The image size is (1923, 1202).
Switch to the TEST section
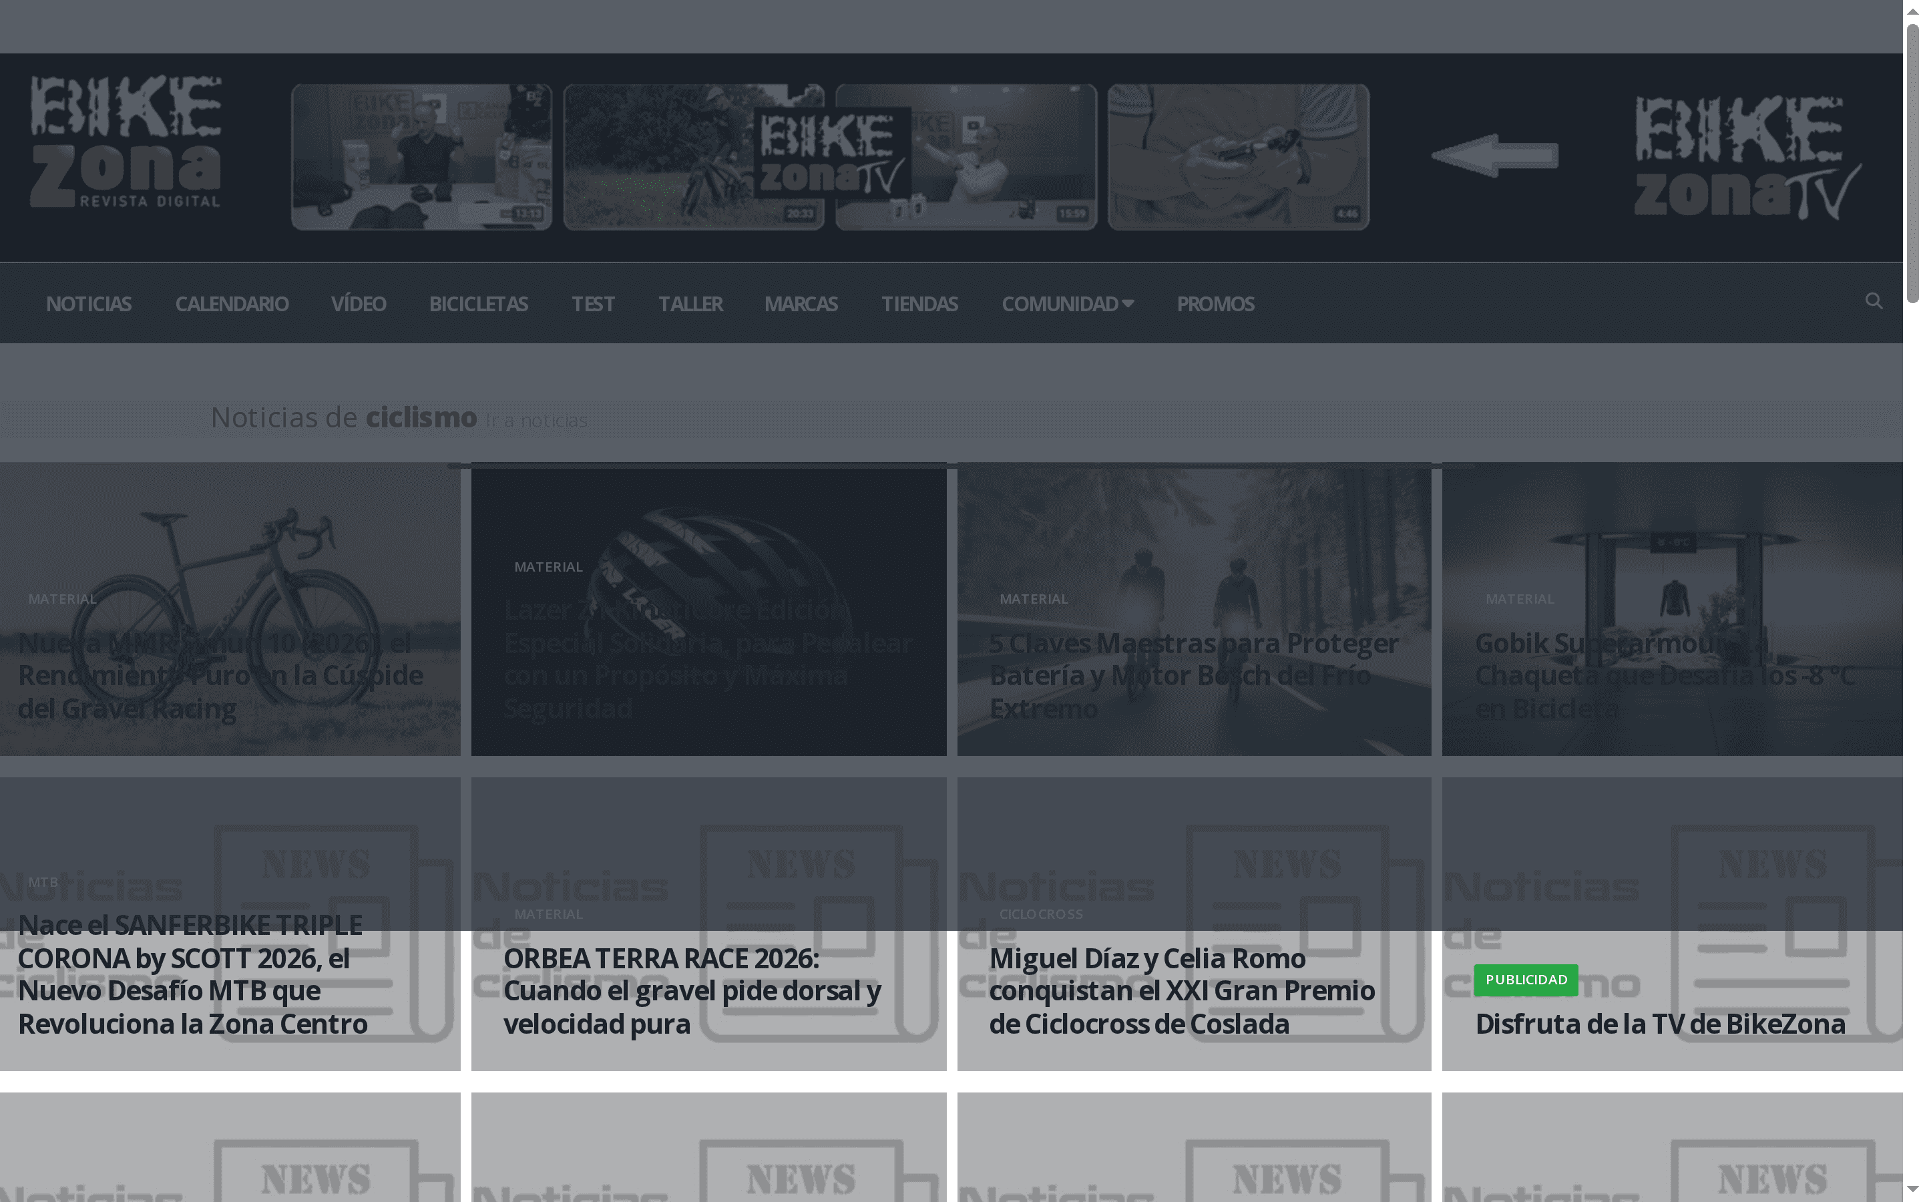(593, 303)
